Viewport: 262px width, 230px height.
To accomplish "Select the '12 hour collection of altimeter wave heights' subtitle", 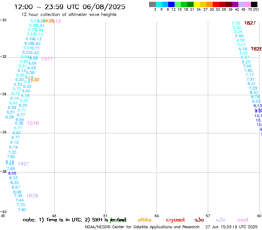I will click(x=69, y=15).
